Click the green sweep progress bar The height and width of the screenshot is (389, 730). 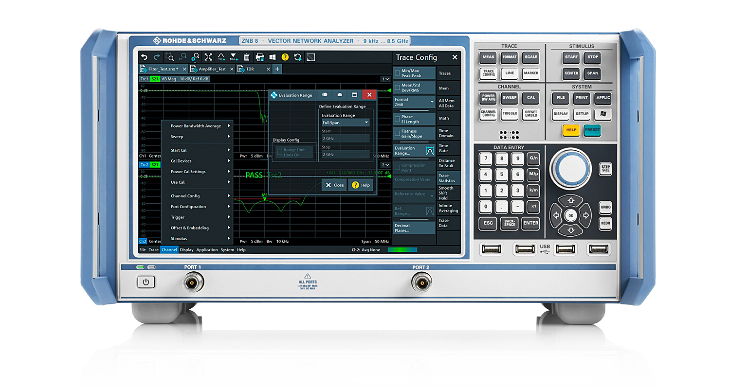point(402,250)
